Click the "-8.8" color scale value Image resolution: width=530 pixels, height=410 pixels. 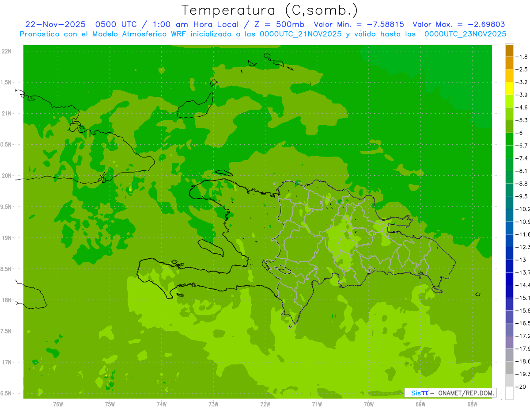pyautogui.click(x=522, y=184)
